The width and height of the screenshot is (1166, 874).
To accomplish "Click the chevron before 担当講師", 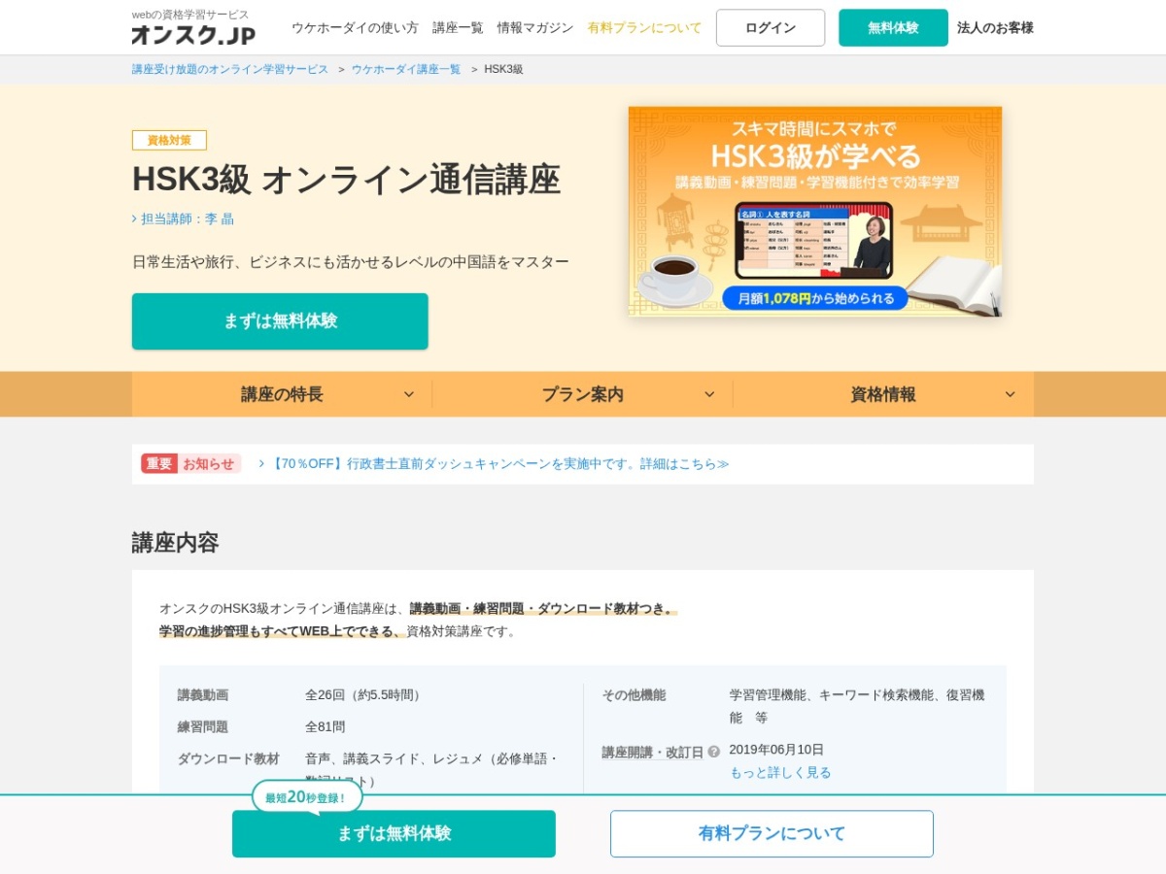I will pos(135,219).
